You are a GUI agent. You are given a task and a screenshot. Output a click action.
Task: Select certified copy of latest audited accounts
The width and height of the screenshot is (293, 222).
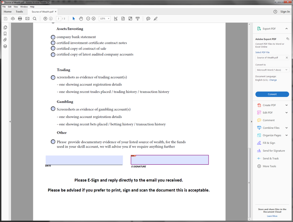click(53, 54)
